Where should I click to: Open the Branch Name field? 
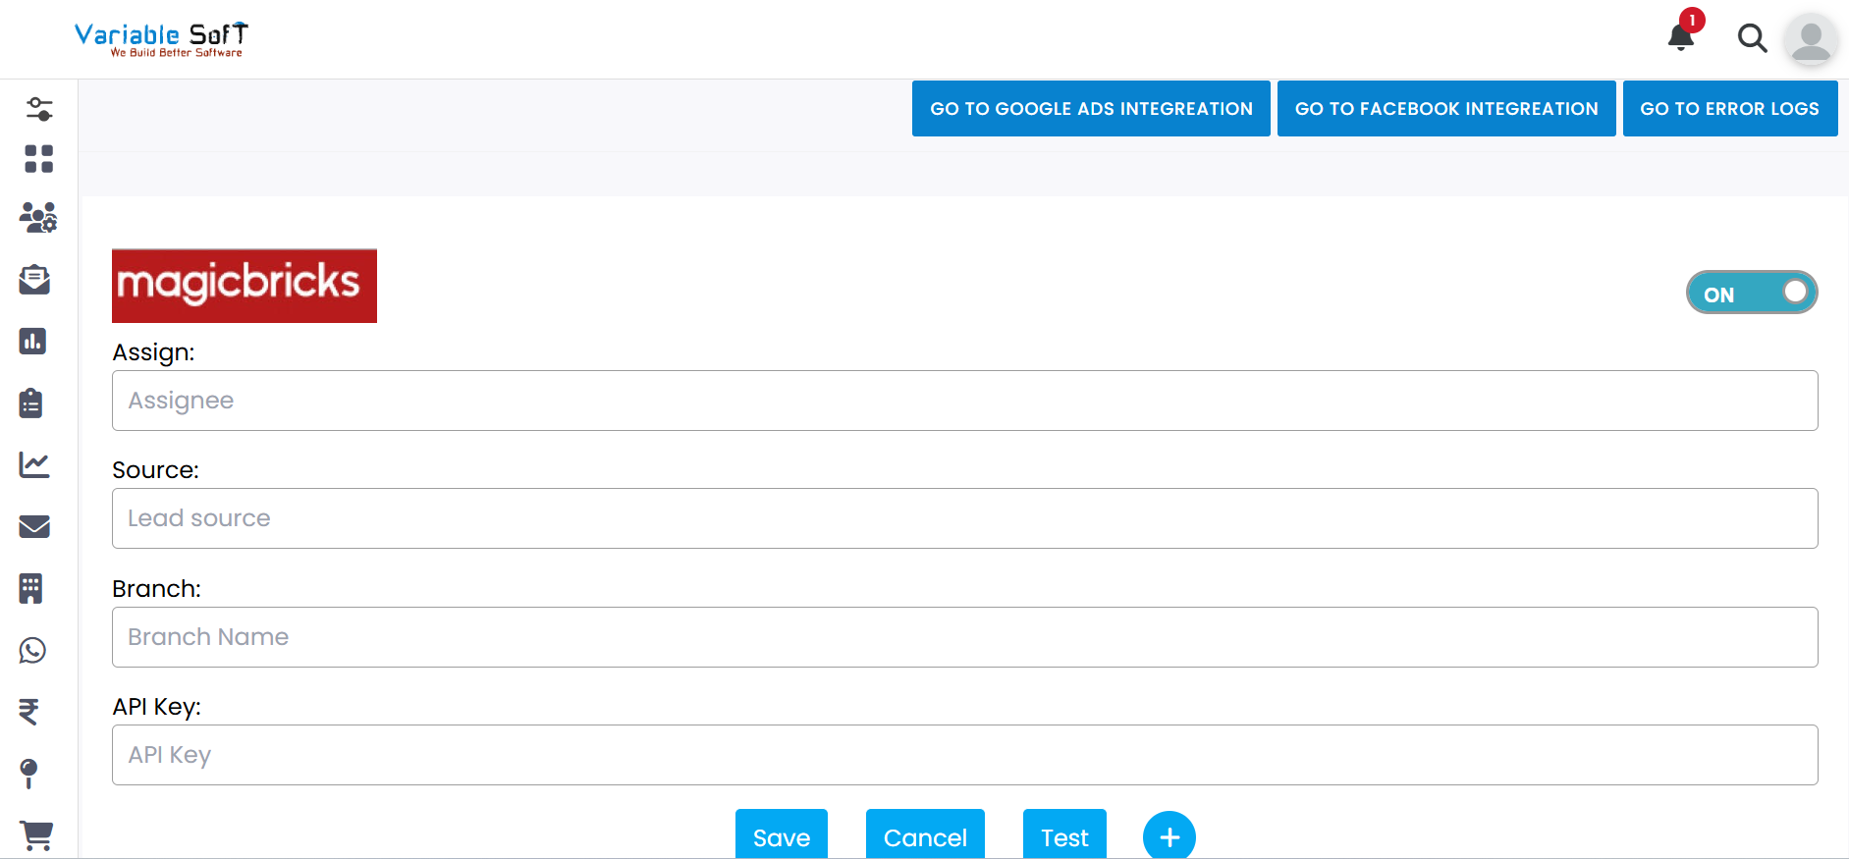[964, 637]
